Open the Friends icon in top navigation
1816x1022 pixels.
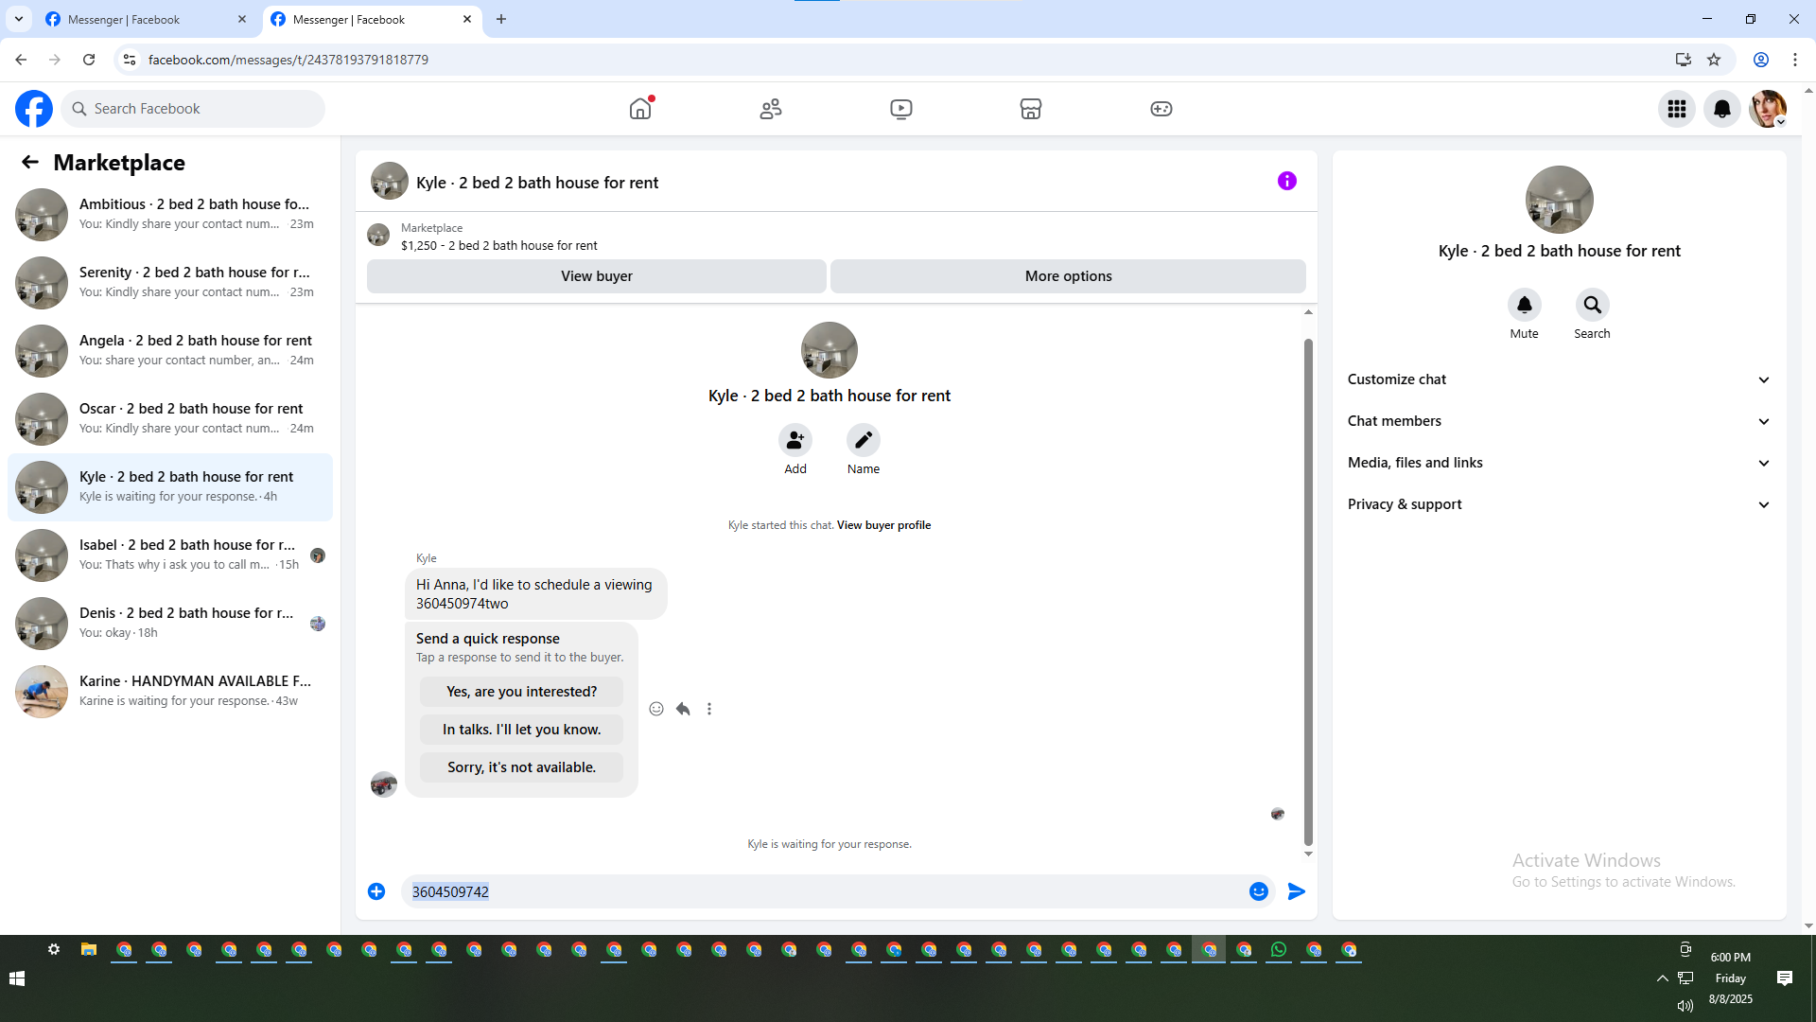pos(771,109)
